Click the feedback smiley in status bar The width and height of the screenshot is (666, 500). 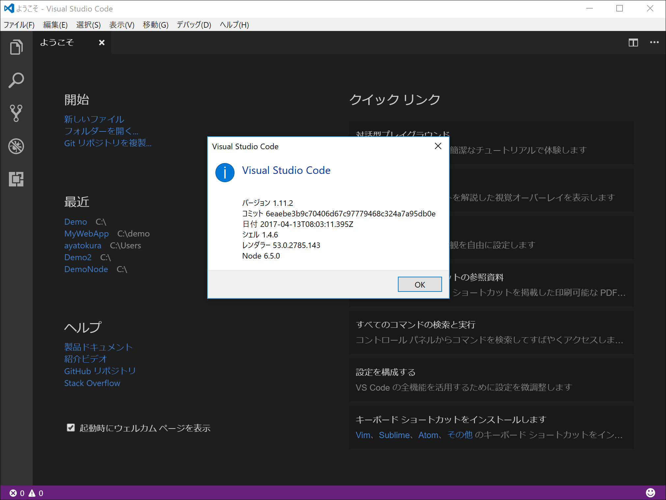point(651,492)
